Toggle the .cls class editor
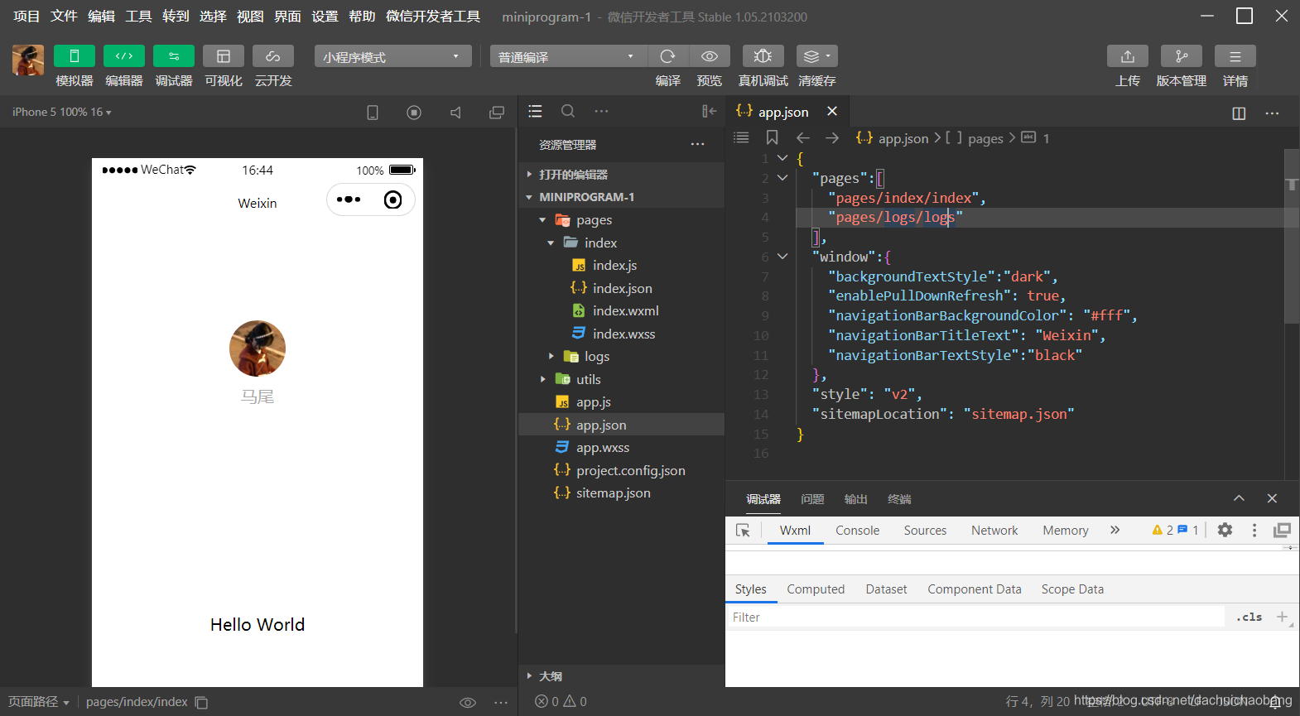 tap(1249, 617)
